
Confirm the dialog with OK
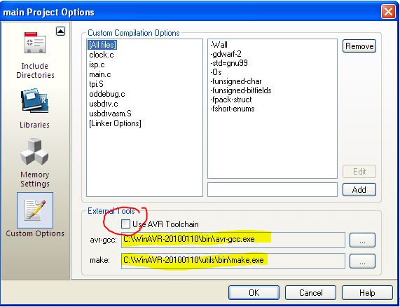(254, 292)
